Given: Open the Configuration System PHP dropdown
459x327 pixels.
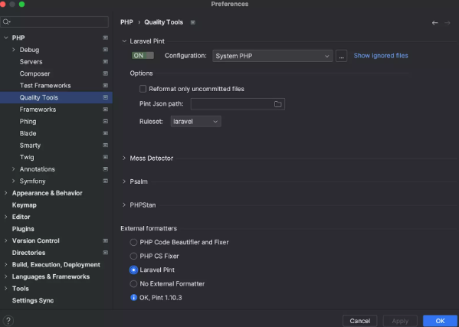Looking at the screenshot, I should [x=273, y=56].
